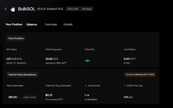Image resolution: width=173 pixels, height=108 pixels.
Task: Open the Overview tab
Action: pos(51,25)
